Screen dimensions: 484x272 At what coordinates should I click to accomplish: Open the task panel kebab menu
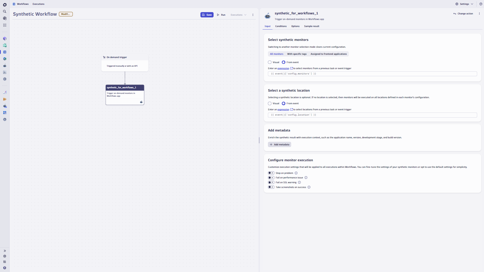[479, 14]
